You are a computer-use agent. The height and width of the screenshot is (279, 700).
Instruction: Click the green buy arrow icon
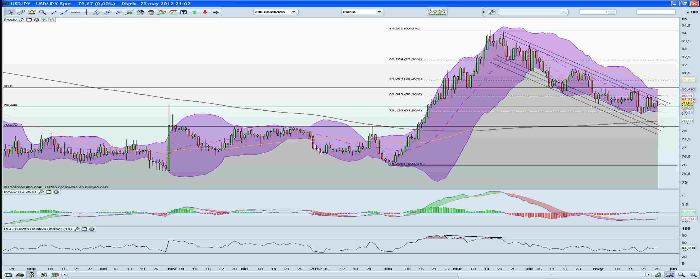(195, 12)
